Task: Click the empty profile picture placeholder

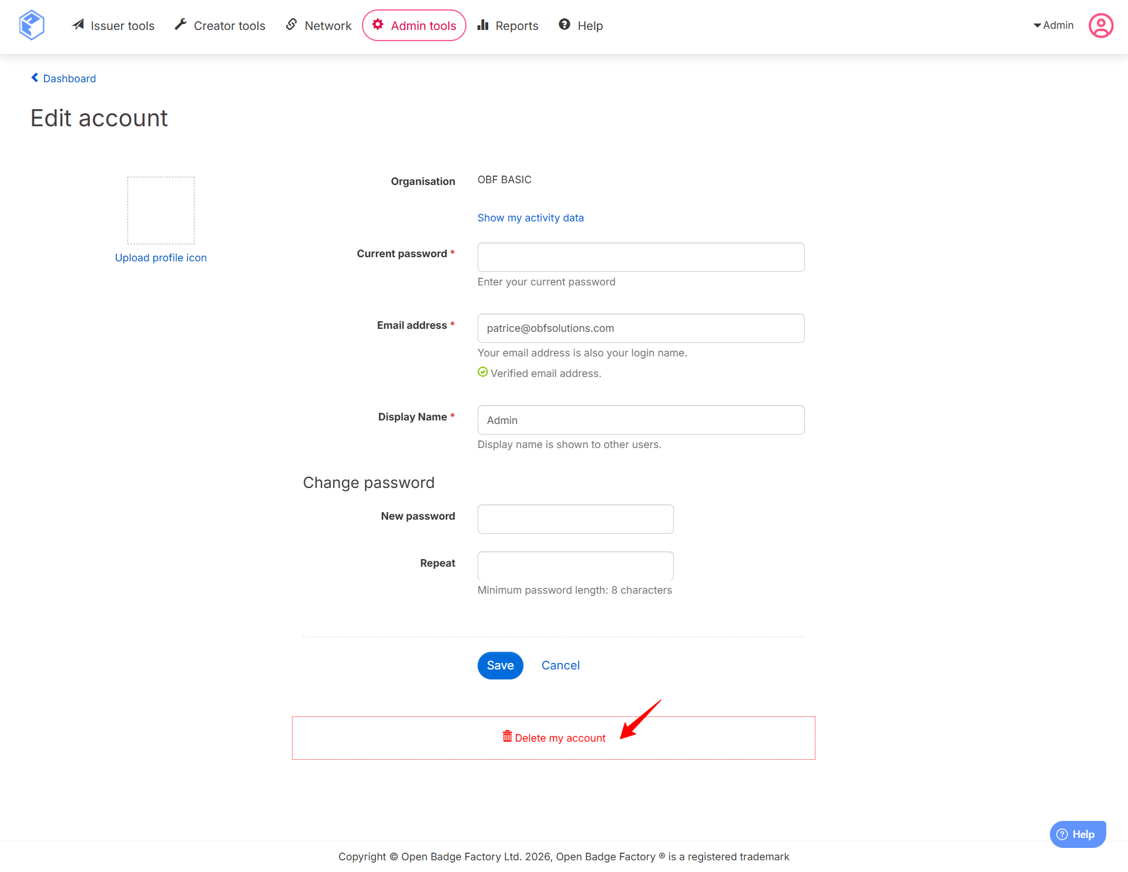Action: 160,210
